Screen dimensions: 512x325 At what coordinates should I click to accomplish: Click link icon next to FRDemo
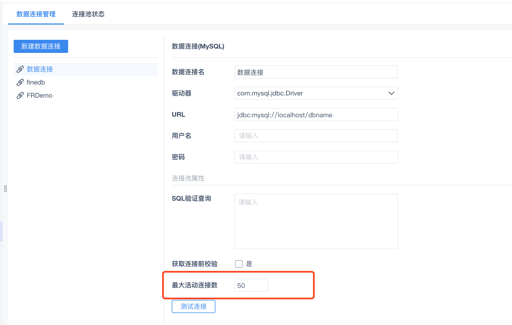(20, 95)
